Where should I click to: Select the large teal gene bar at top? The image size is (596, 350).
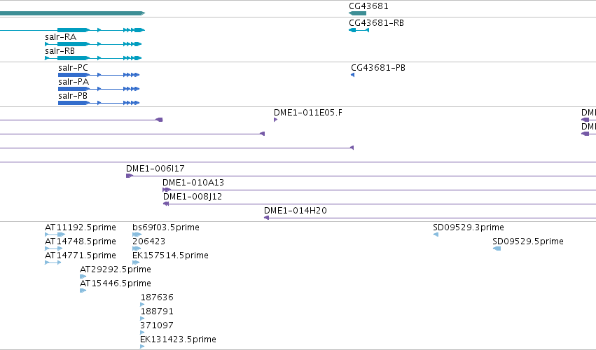pyautogui.click(x=73, y=13)
